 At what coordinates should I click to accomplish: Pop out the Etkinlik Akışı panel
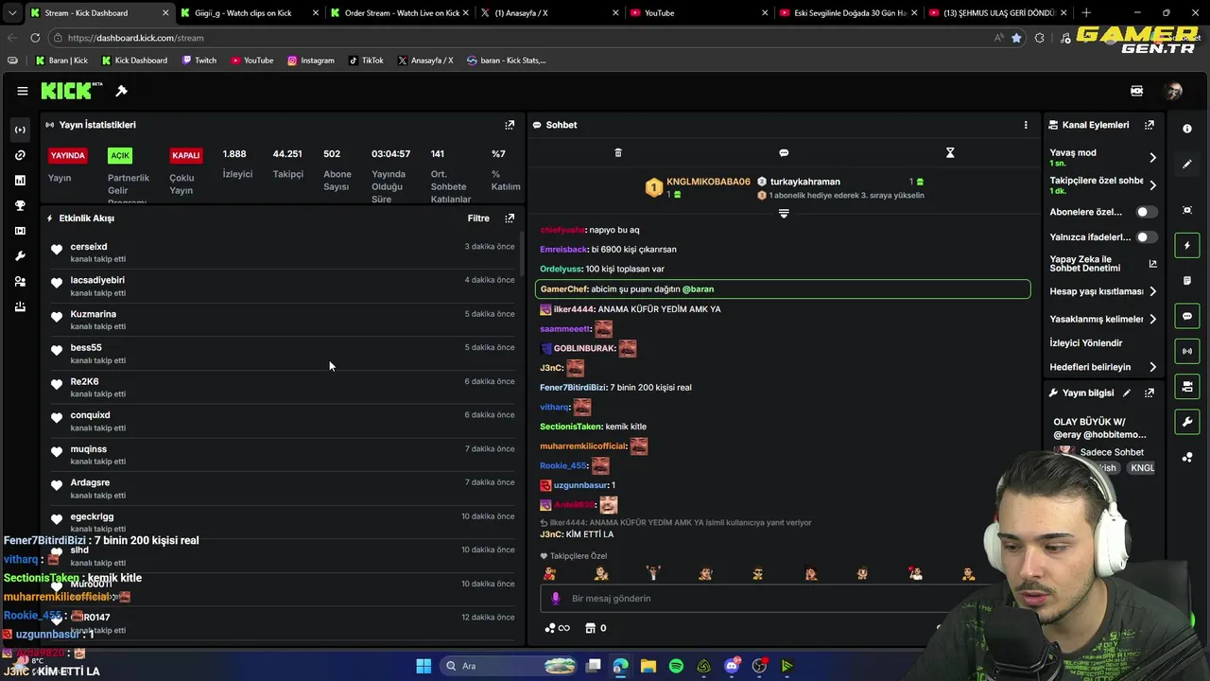click(510, 218)
